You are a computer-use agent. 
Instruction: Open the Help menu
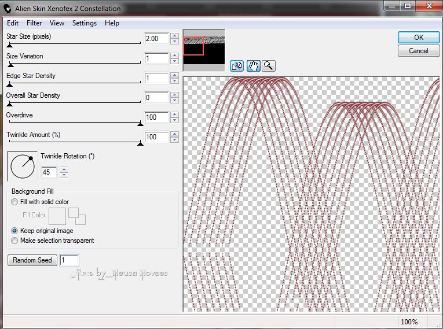112,23
